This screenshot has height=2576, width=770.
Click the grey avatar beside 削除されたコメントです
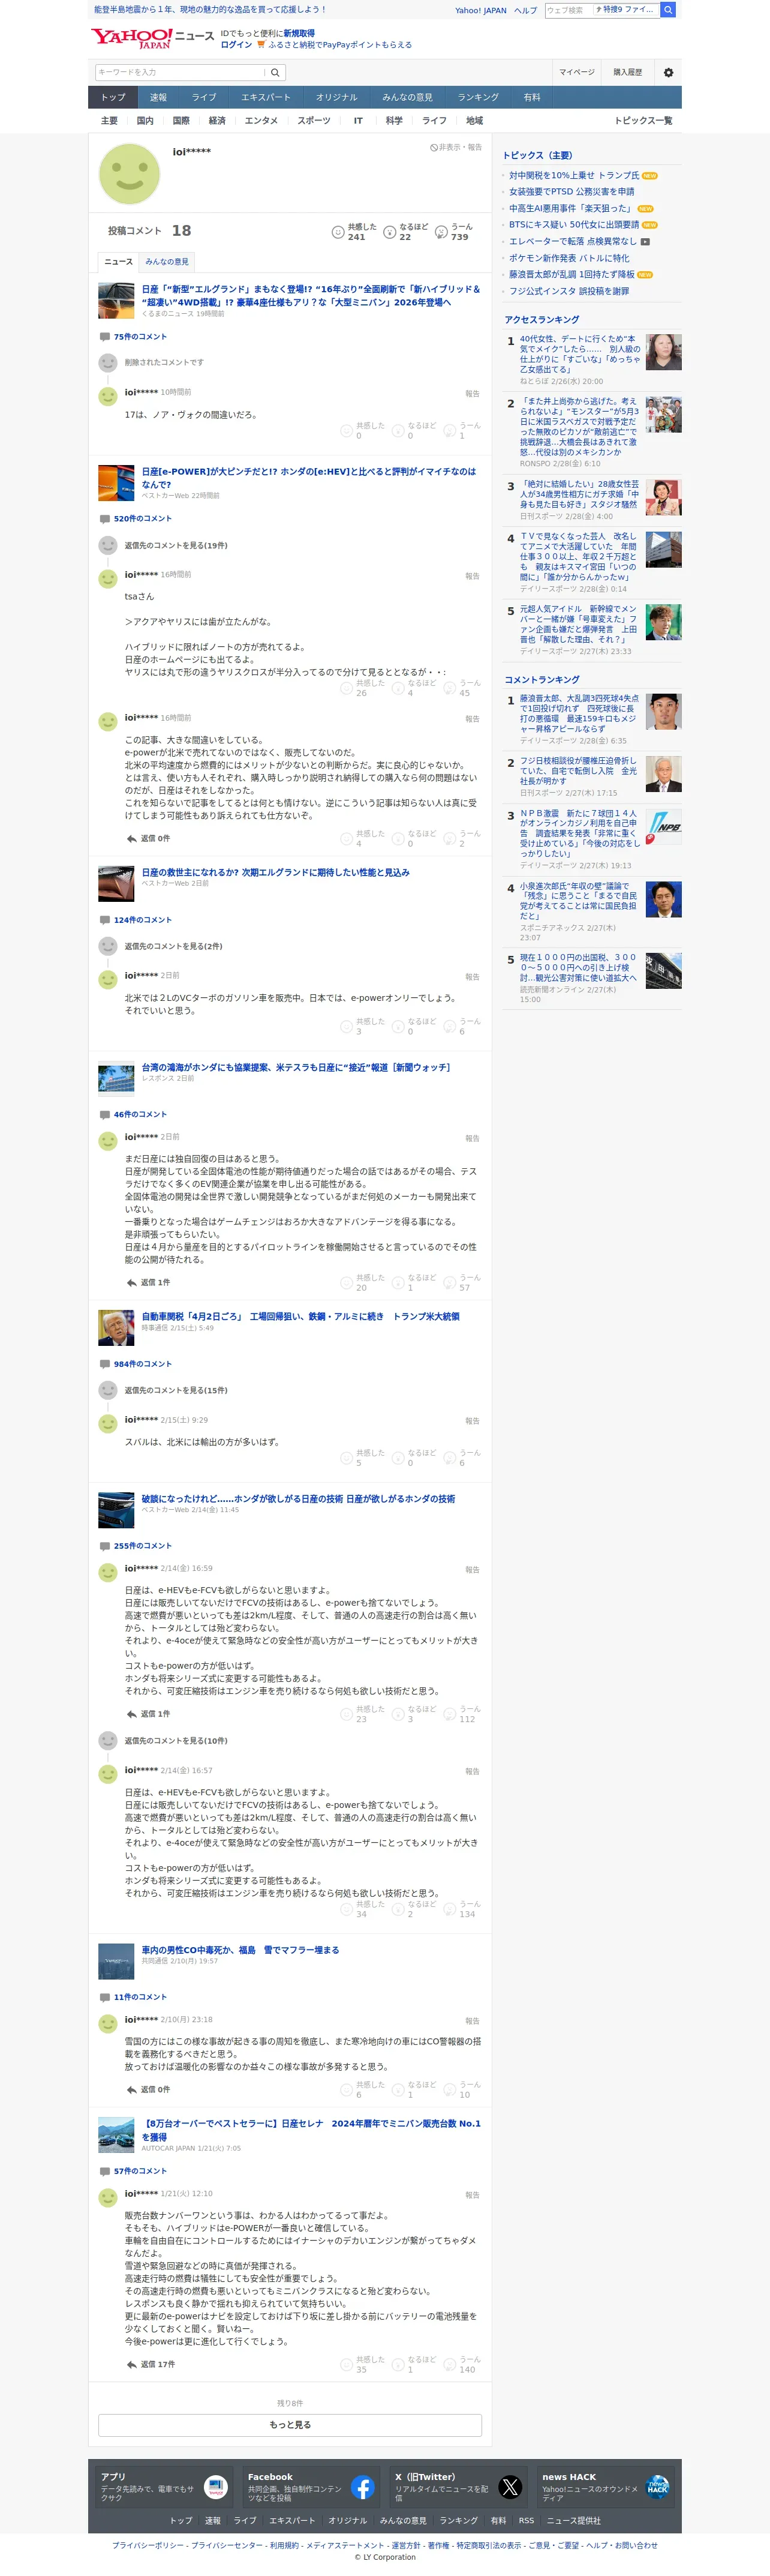pyautogui.click(x=108, y=362)
